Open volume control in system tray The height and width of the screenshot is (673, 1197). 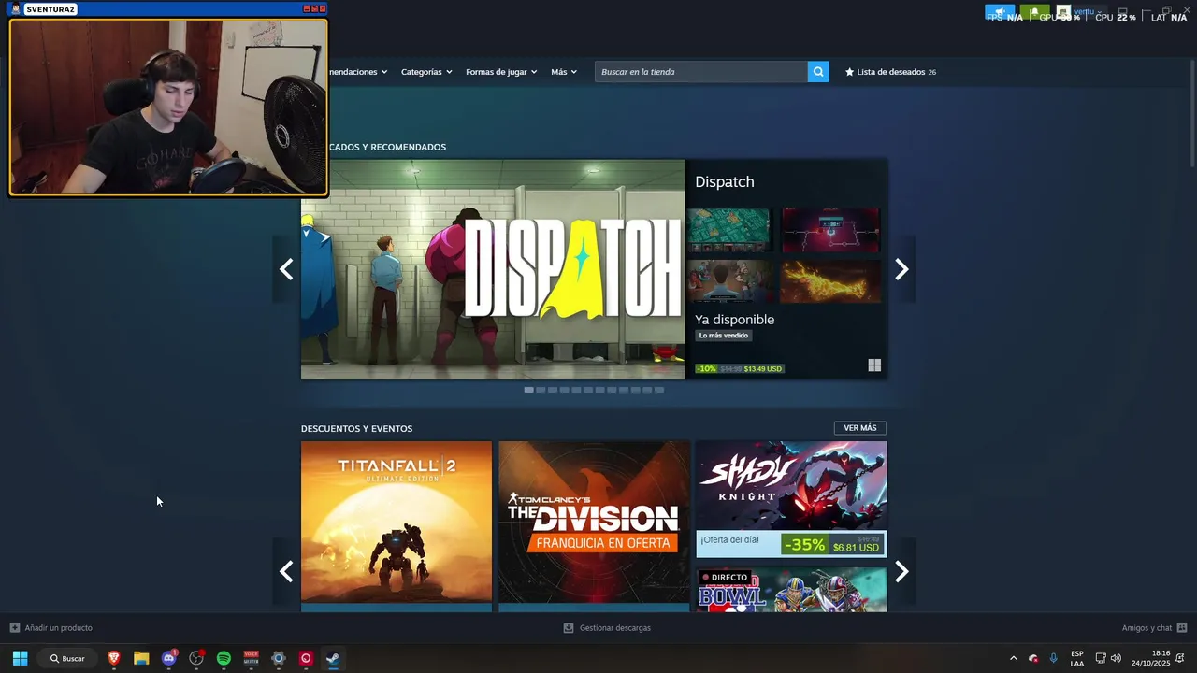pos(1116,658)
